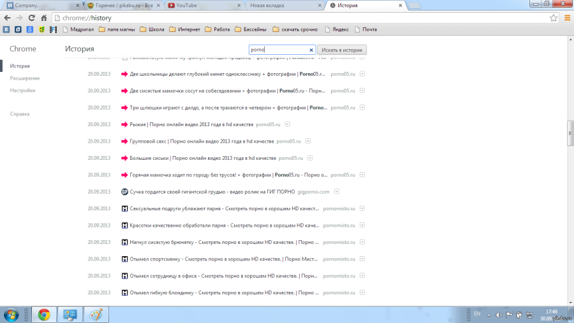Click the browser back arrow button
Image resolution: width=574 pixels, height=323 pixels.
pos(8,18)
